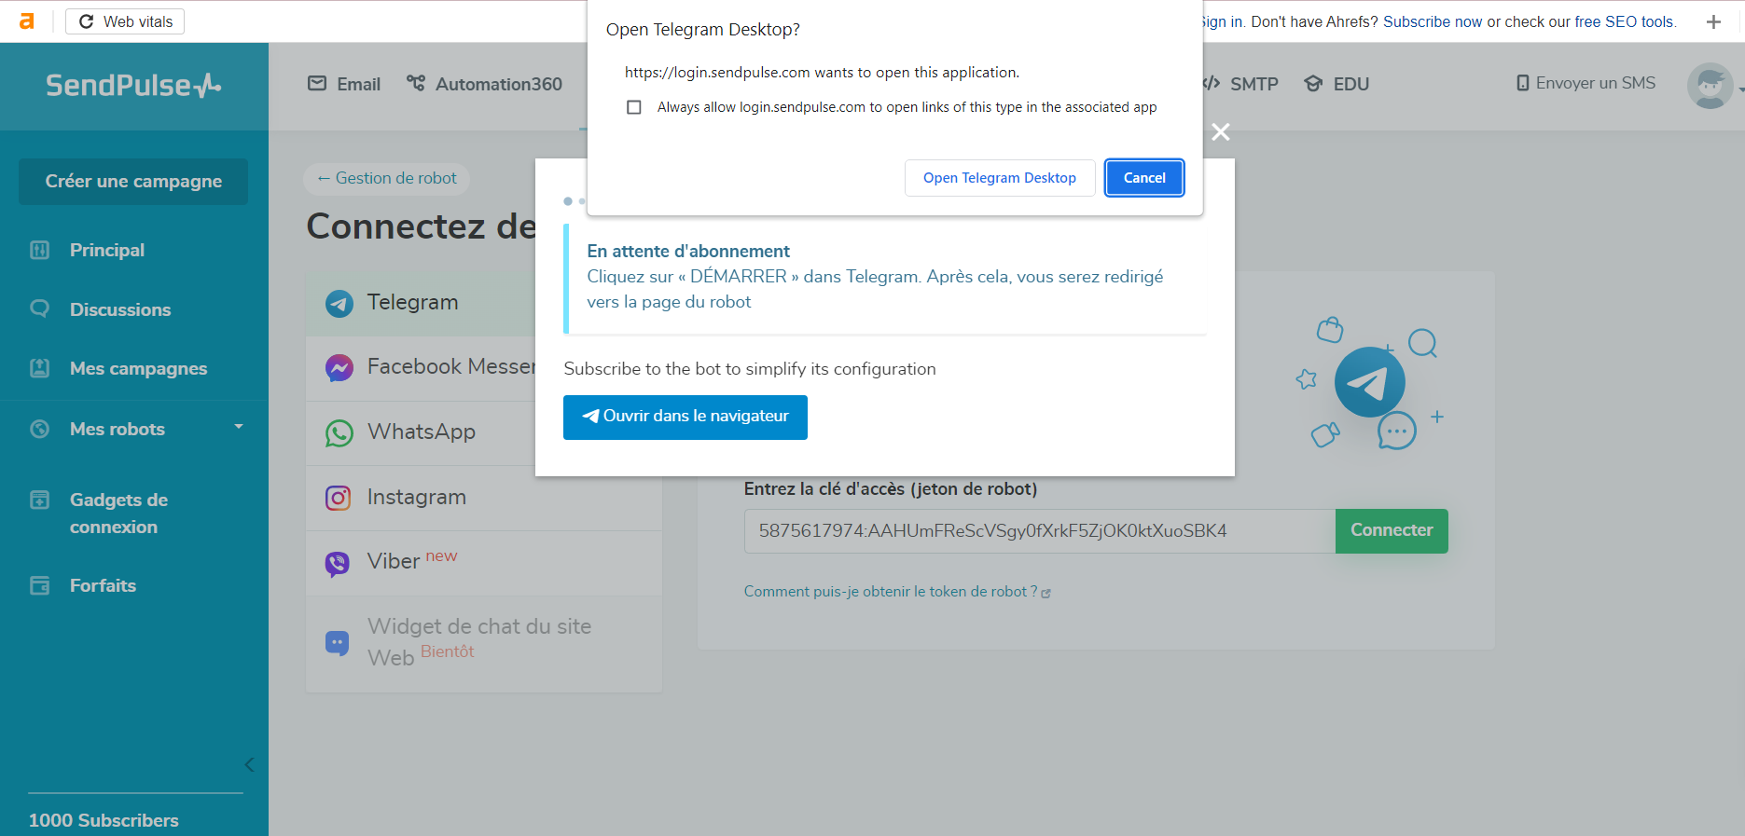Viewport: 1745px width, 836px height.
Task: Select the Instagram channel tab
Action: pyautogui.click(x=484, y=499)
